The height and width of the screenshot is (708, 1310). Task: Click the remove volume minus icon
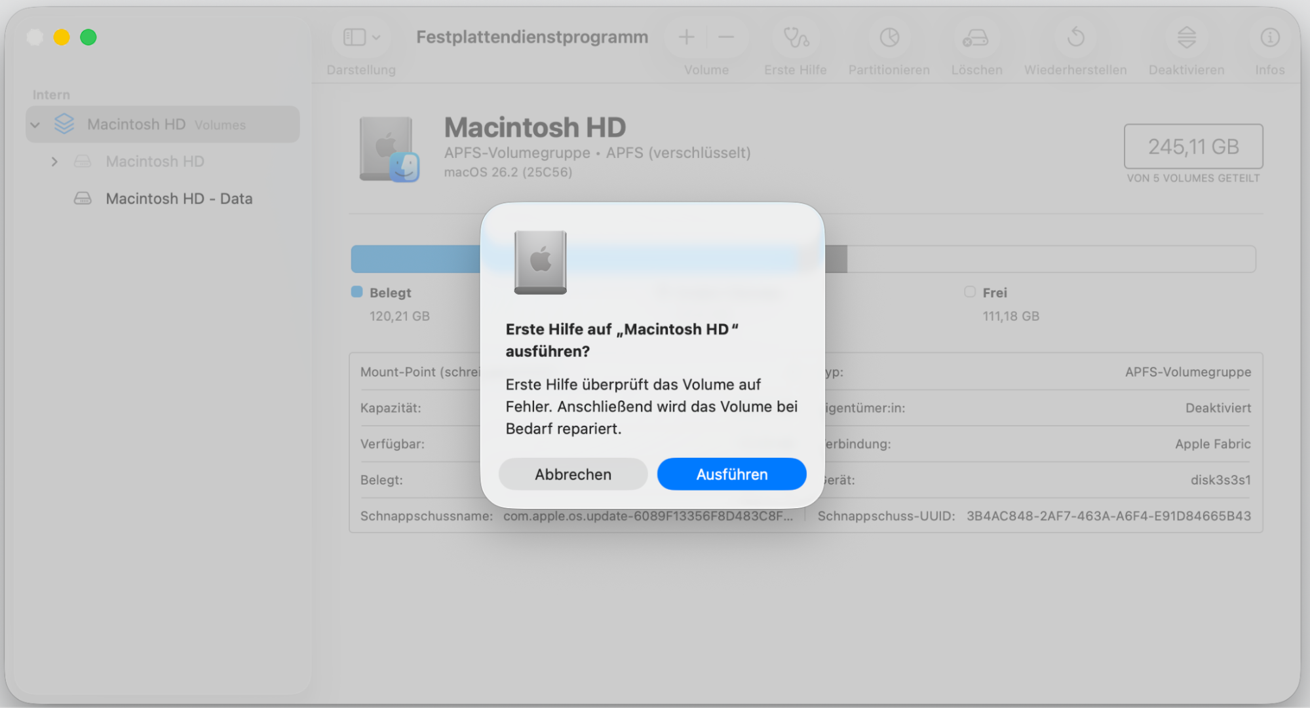point(726,37)
